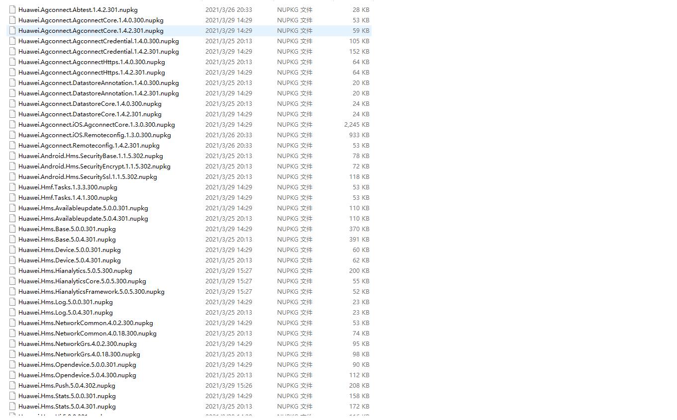Click the 28 KB size value
The width and height of the screenshot is (677, 420).
tap(361, 9)
